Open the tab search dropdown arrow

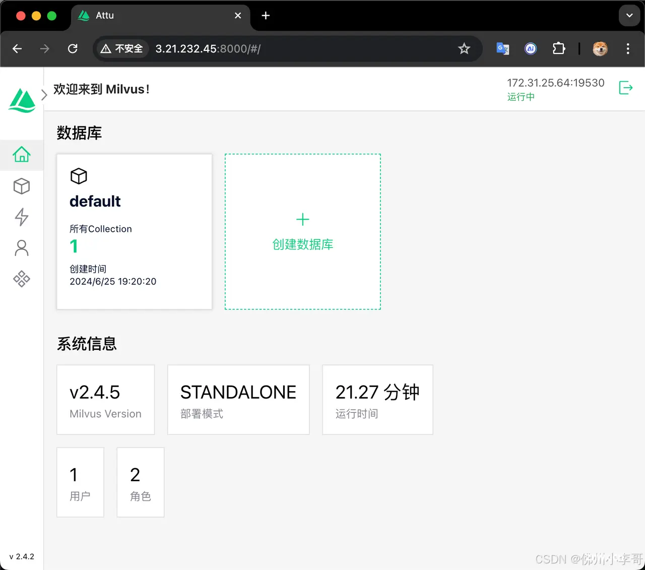(x=629, y=16)
